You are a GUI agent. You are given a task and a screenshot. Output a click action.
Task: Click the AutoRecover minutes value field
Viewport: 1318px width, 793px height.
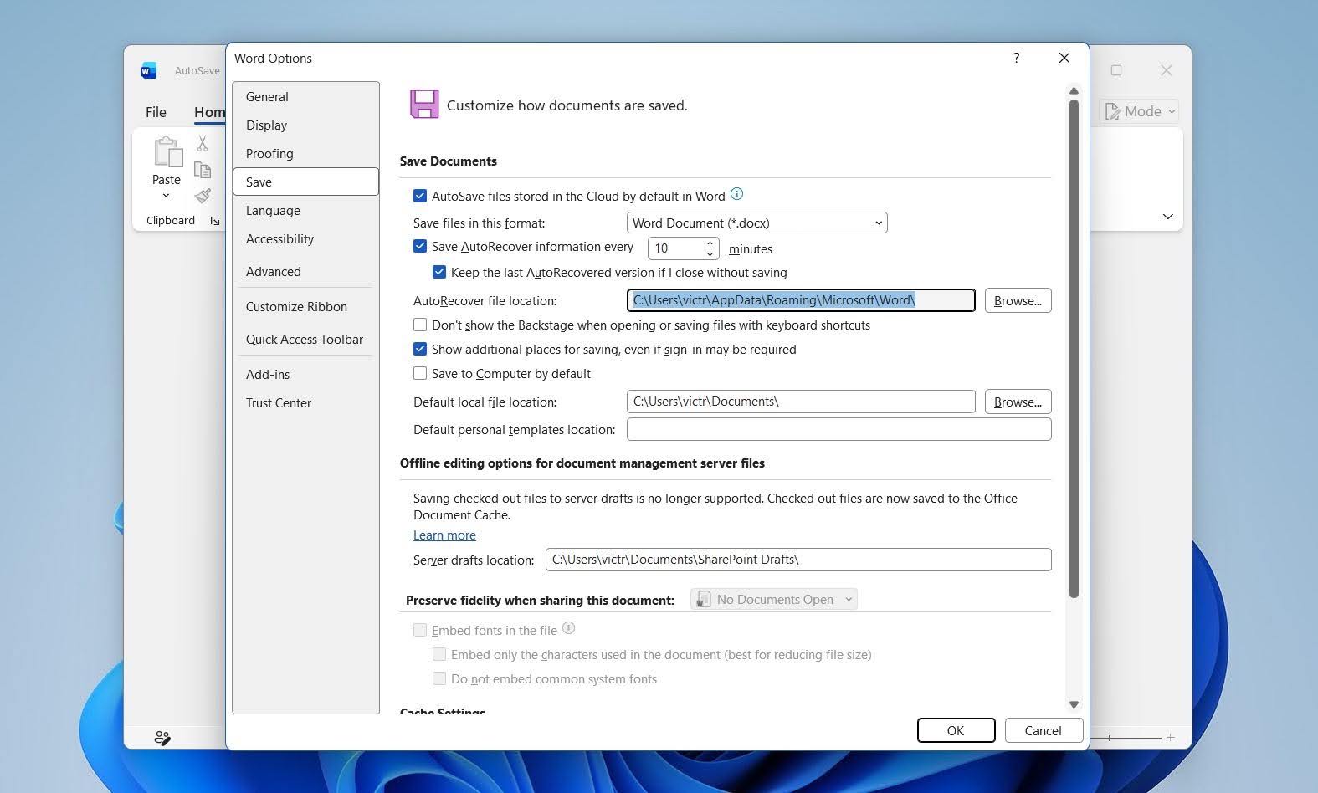[675, 248]
